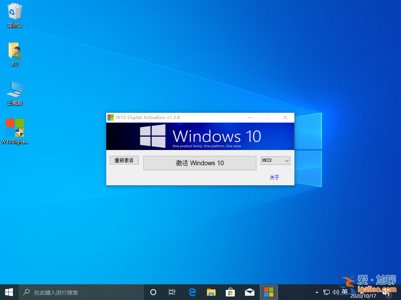Click the 重新激活 button
Viewport: 401px width, 300px height.
coord(124,160)
